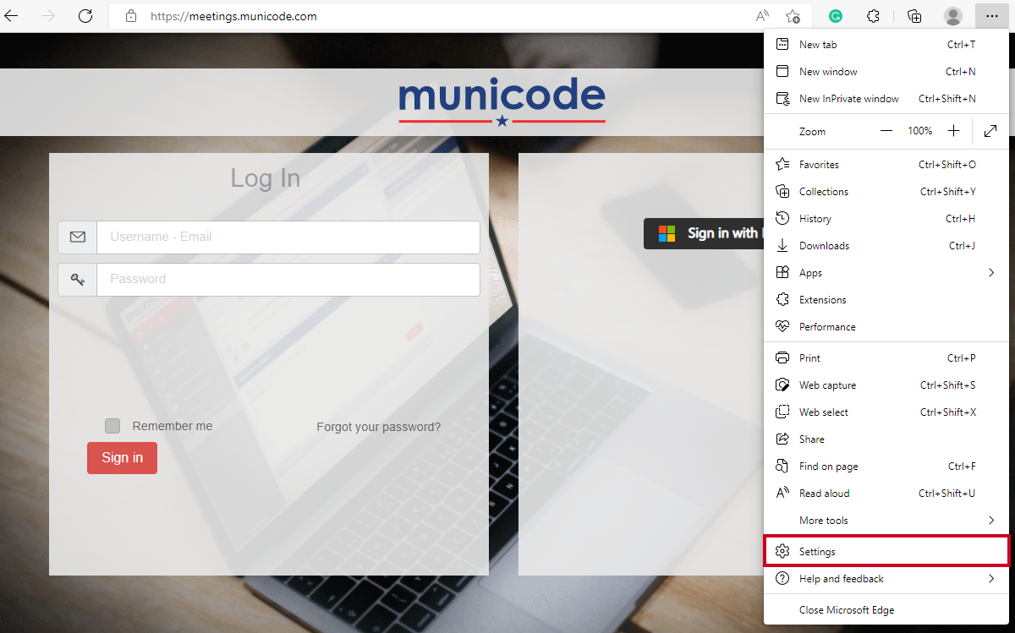1015x633 pixels.
Task: Open History from the menu
Action: tap(886, 219)
